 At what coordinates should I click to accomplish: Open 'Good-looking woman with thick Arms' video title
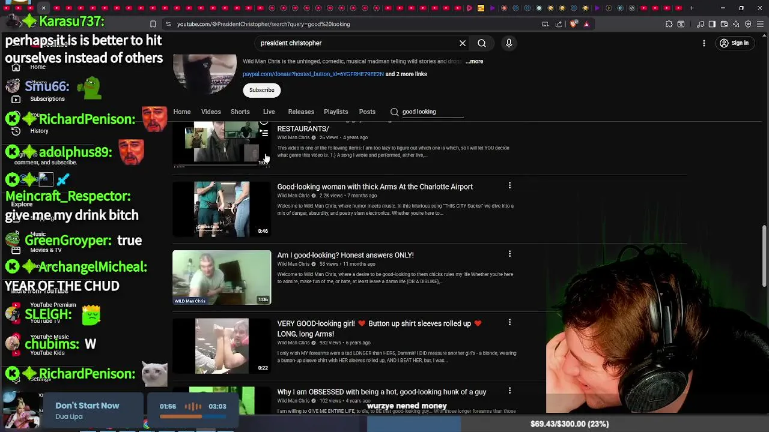coord(375,187)
